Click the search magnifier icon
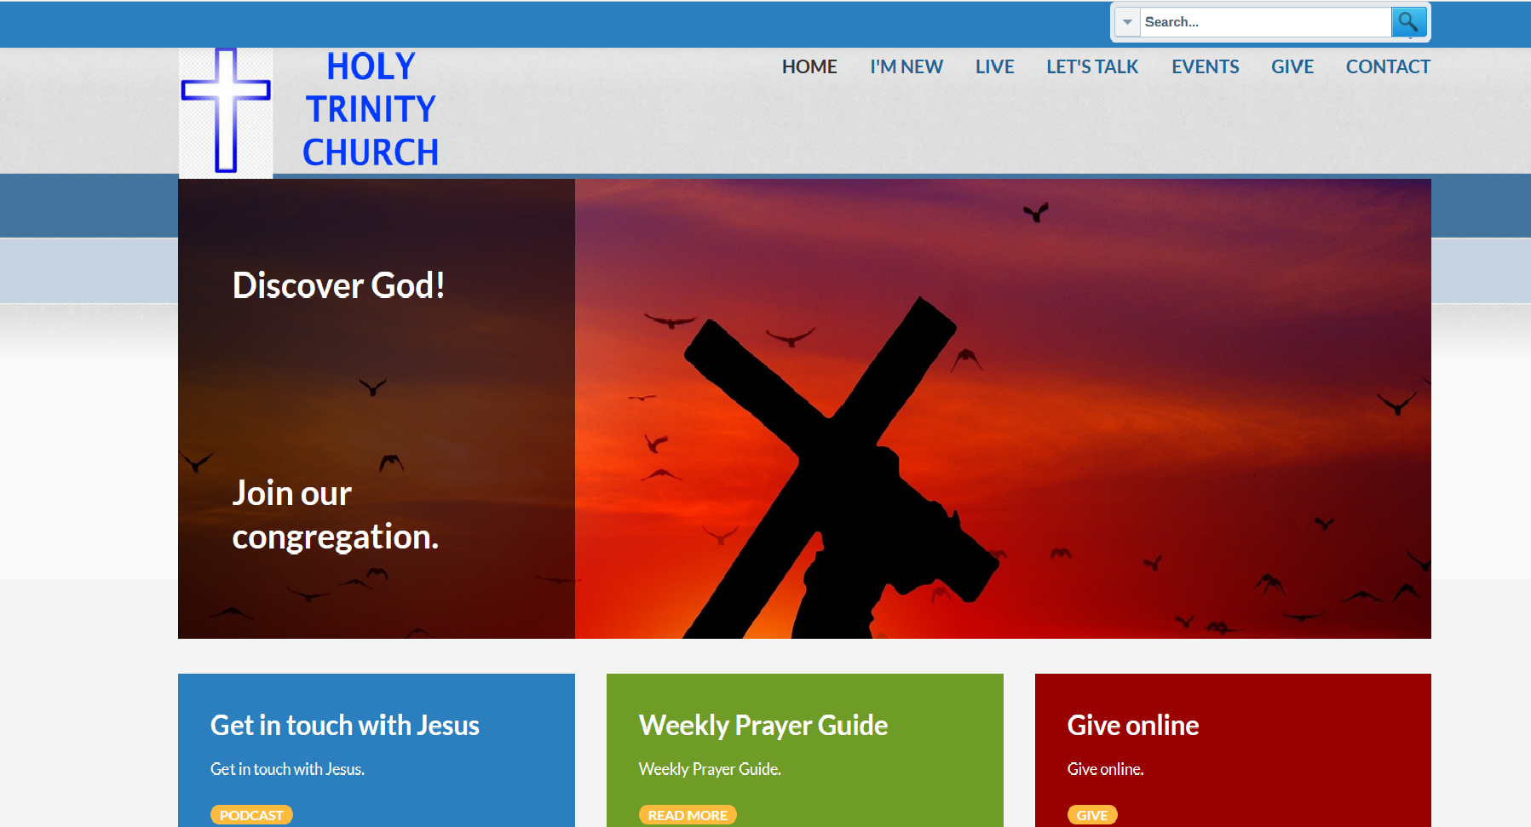Viewport: 1531px width, 827px height. tap(1409, 21)
